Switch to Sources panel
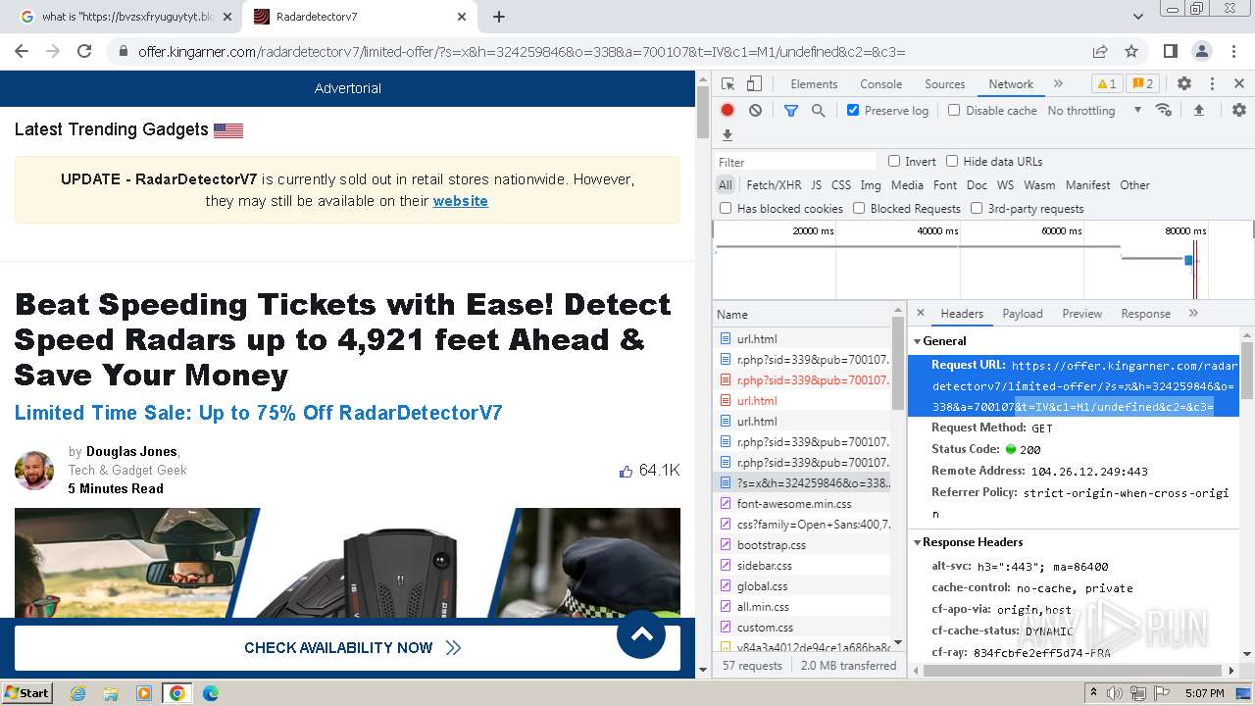 point(945,84)
